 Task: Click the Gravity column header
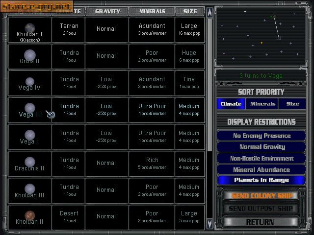tap(107, 11)
